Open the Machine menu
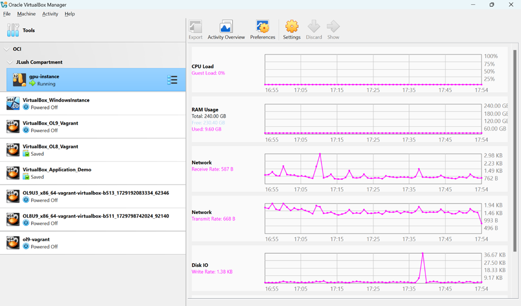 click(x=26, y=14)
